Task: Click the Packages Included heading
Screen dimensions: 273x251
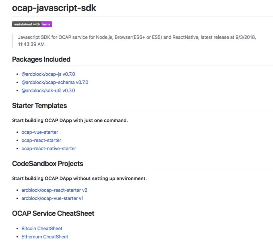Action: 41,59
